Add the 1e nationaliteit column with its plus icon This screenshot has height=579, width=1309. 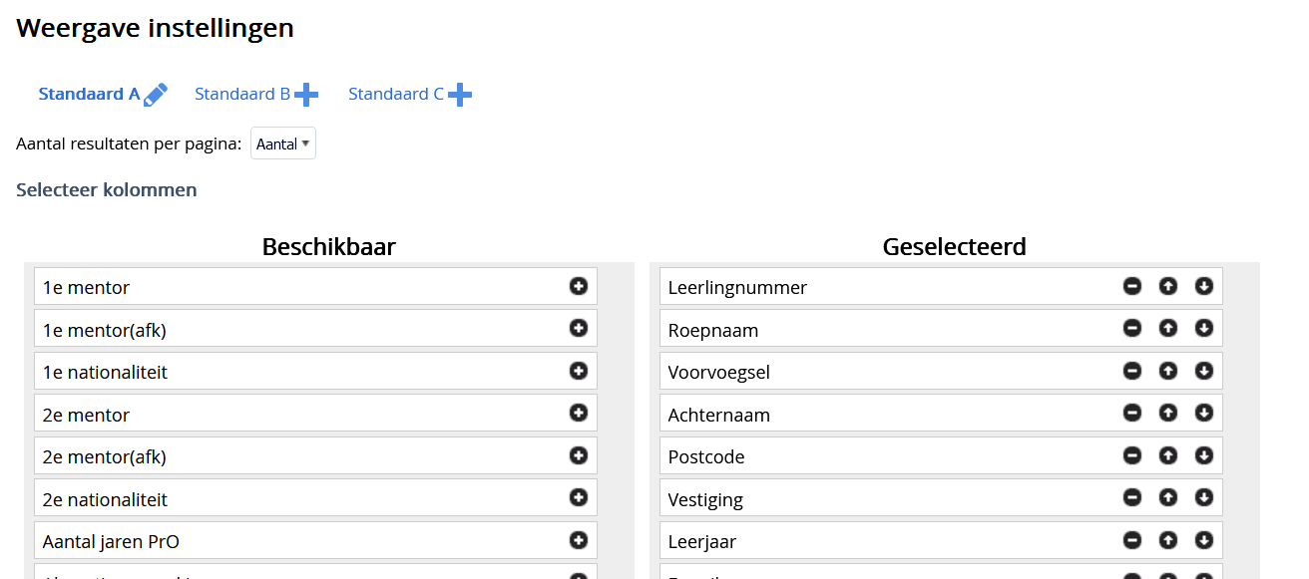coord(579,371)
